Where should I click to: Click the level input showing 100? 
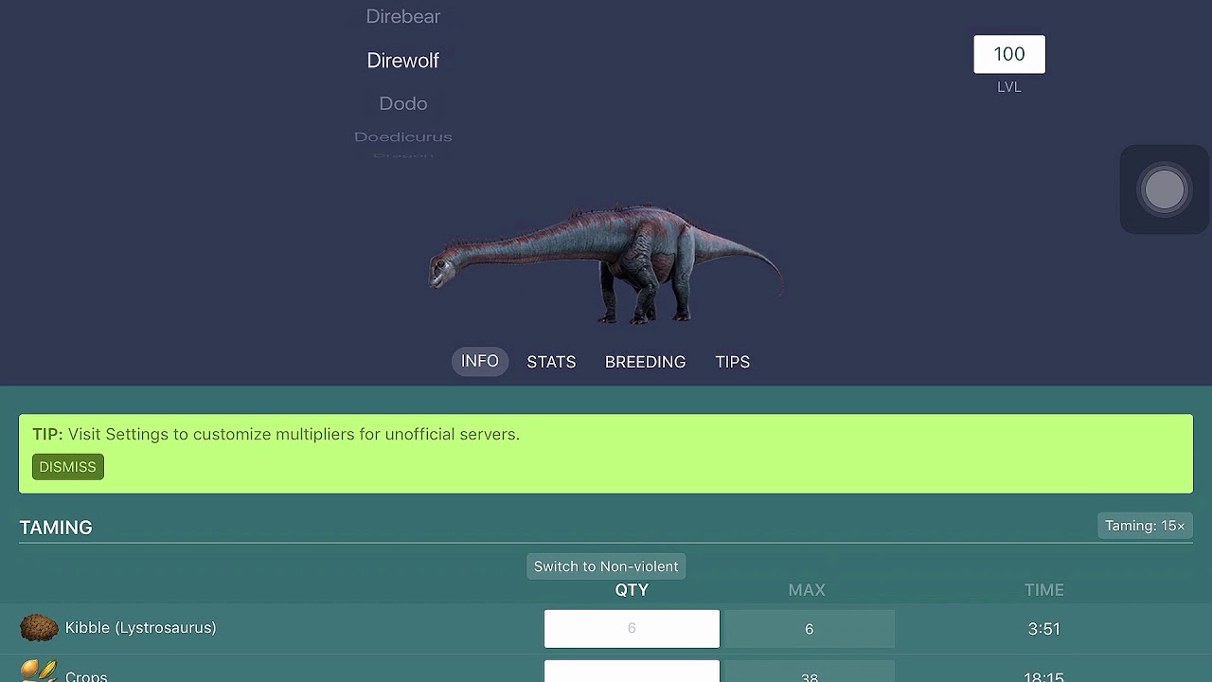tap(1009, 54)
